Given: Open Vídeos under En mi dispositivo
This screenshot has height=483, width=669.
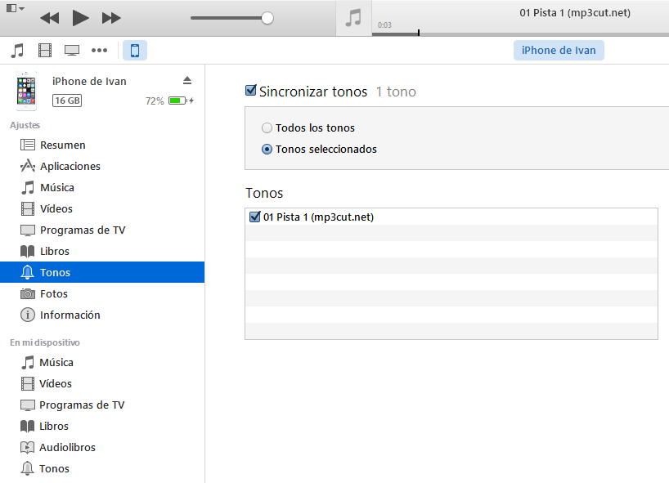Looking at the screenshot, I should pos(102,383).
